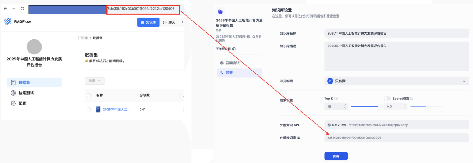Image resolution: width=473 pixels, height=163 pixels.
Task: Click the Score 阈值 0.5 stepper arrows
Action: pos(405,106)
